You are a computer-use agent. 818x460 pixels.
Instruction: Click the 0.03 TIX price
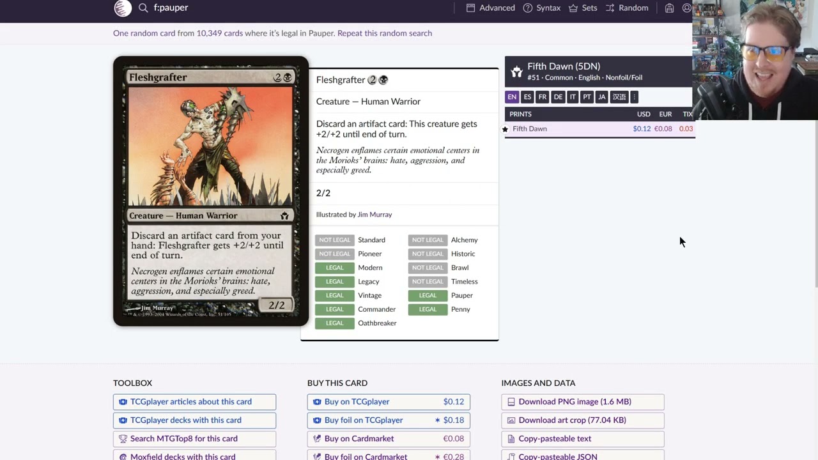point(686,128)
